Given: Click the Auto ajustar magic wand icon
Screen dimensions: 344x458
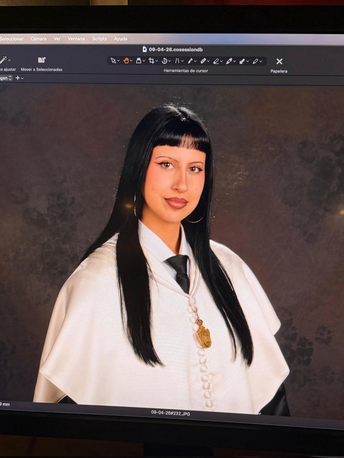Looking at the screenshot, I should click(x=3, y=60).
